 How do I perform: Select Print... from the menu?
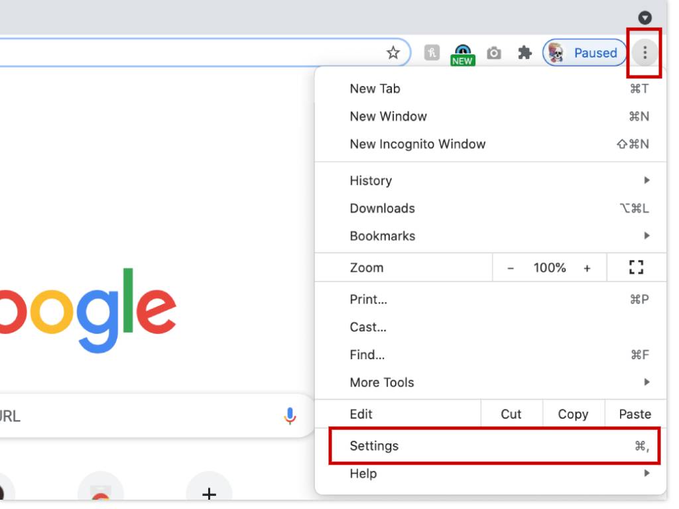491,300
